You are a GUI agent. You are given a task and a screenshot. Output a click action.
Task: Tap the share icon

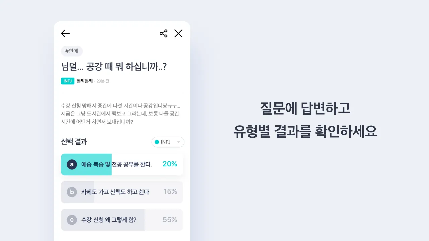[x=163, y=33]
